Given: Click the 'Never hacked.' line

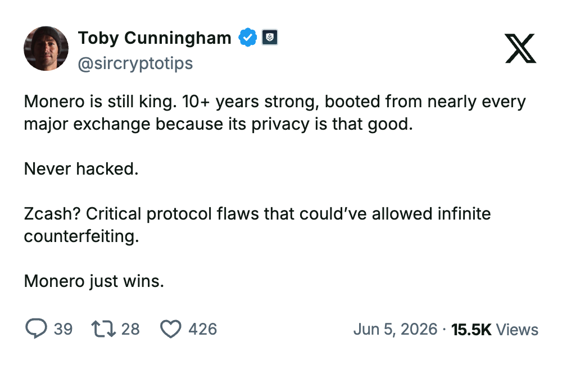Looking at the screenshot, I should tap(81, 169).
